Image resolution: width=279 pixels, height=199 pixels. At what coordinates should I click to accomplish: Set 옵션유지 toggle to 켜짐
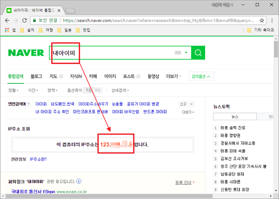click(98, 90)
